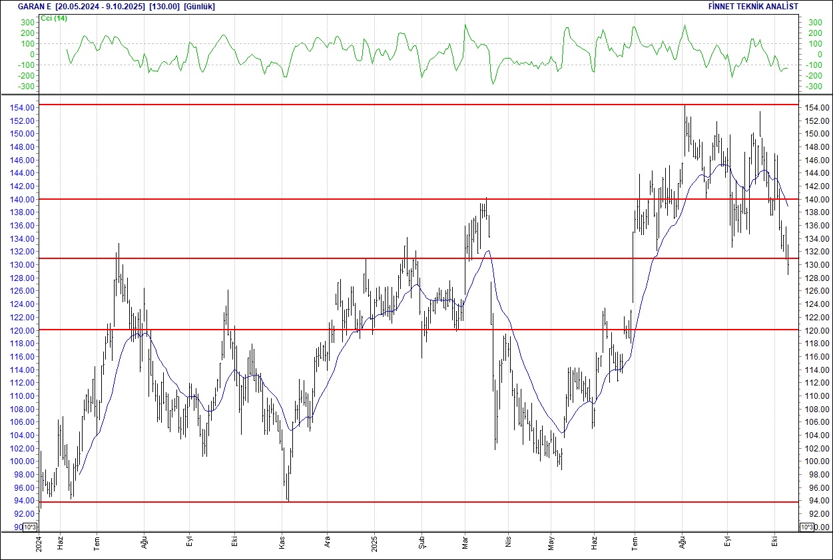Click the 100.00 label on right price axis
Viewport: 833px width, 560px height.
[816, 461]
